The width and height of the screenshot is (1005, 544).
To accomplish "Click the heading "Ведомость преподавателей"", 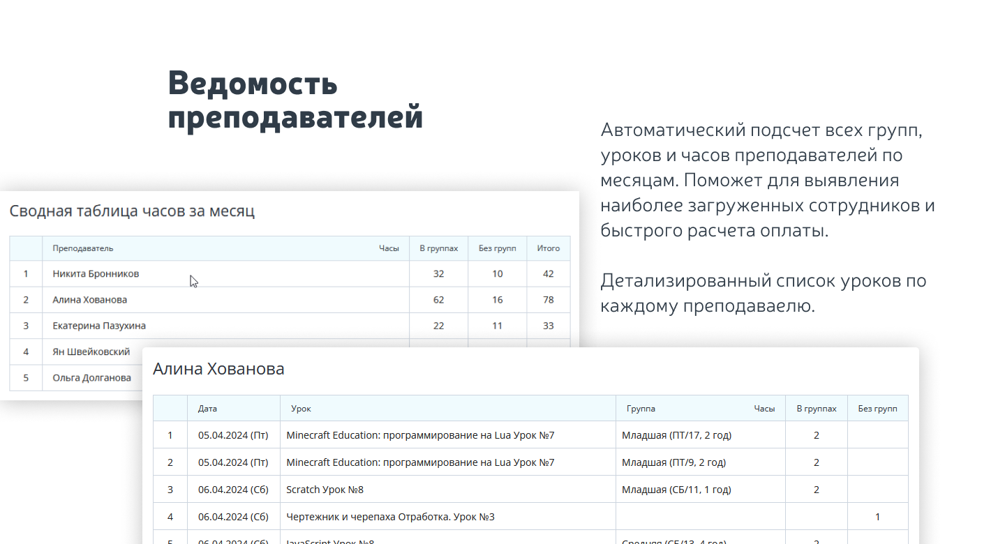I will tap(295, 101).
